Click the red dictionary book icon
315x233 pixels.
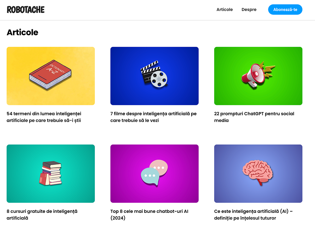(50, 75)
